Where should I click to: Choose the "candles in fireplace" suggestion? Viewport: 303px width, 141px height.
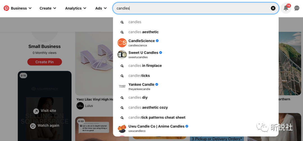coord(145,66)
